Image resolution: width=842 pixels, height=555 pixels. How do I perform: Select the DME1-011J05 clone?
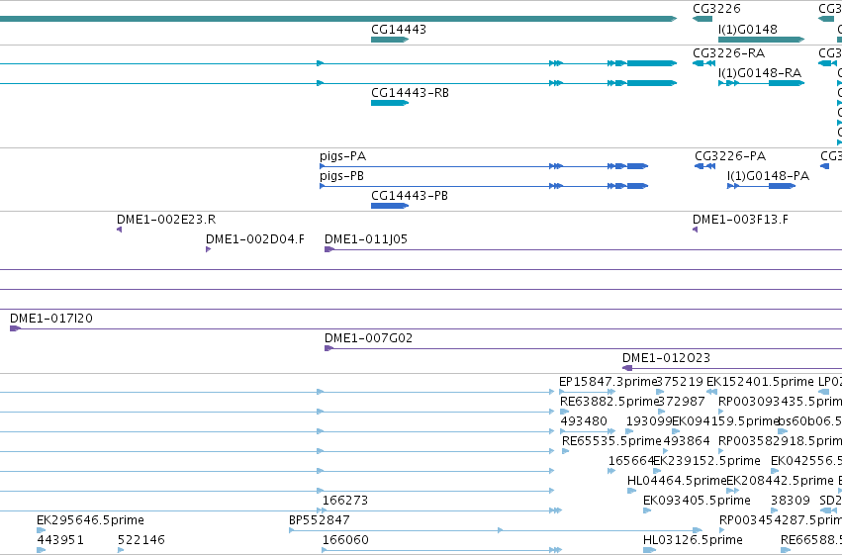click(583, 249)
